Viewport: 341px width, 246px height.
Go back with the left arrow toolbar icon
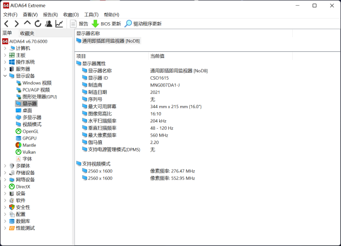[x=6, y=23]
